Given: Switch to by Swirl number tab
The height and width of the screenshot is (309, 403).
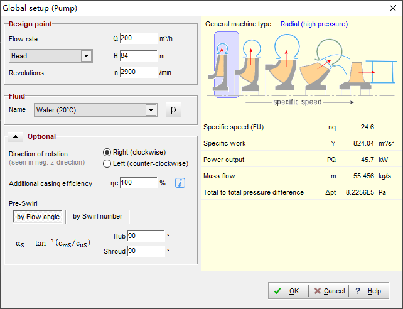Looking at the screenshot, I should [97, 217].
